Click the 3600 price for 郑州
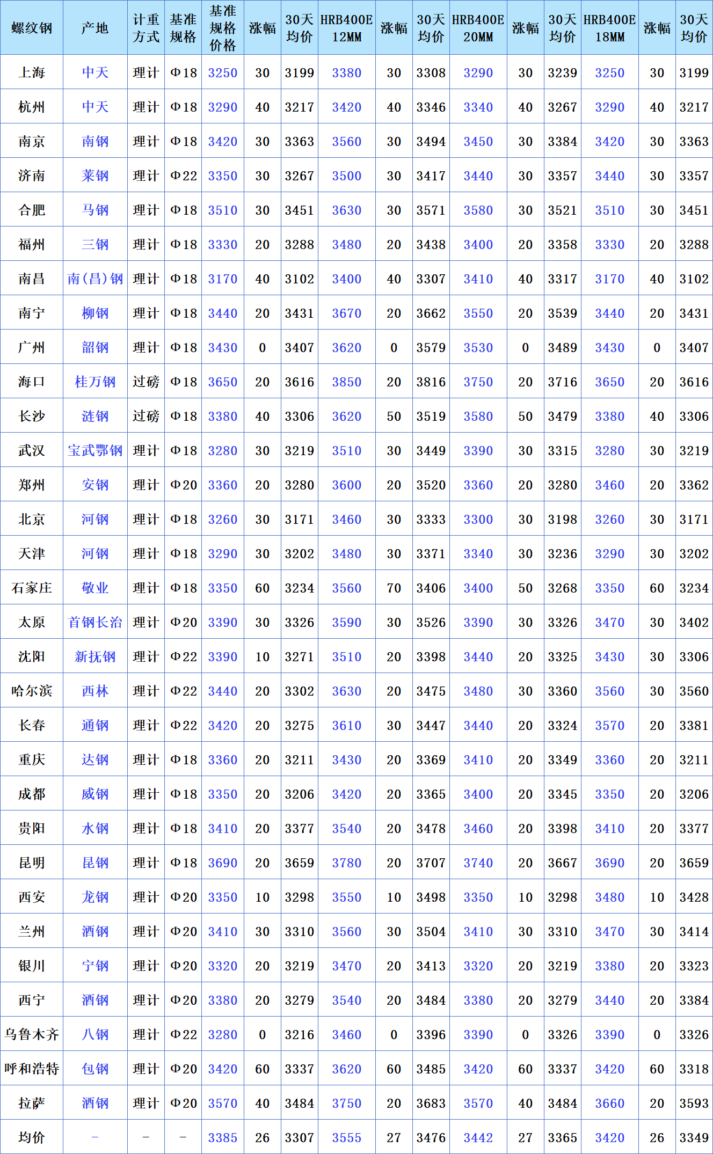 coord(347,485)
